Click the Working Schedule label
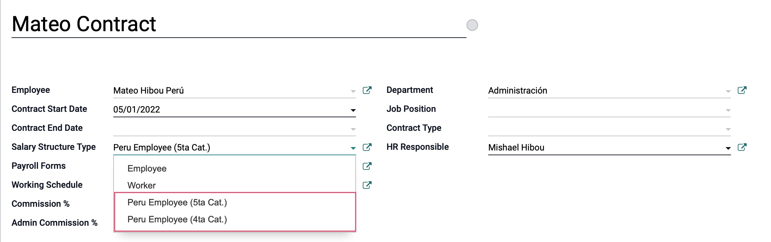 pos(47,185)
